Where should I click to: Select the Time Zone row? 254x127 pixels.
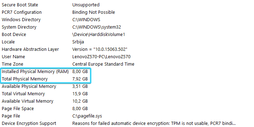click(x=127, y=64)
